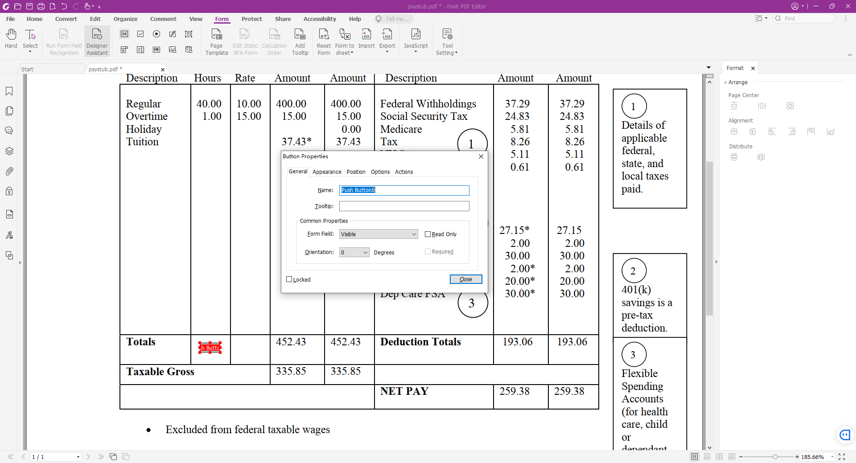Open the Attachments panel in the sidebar

pos(9,171)
